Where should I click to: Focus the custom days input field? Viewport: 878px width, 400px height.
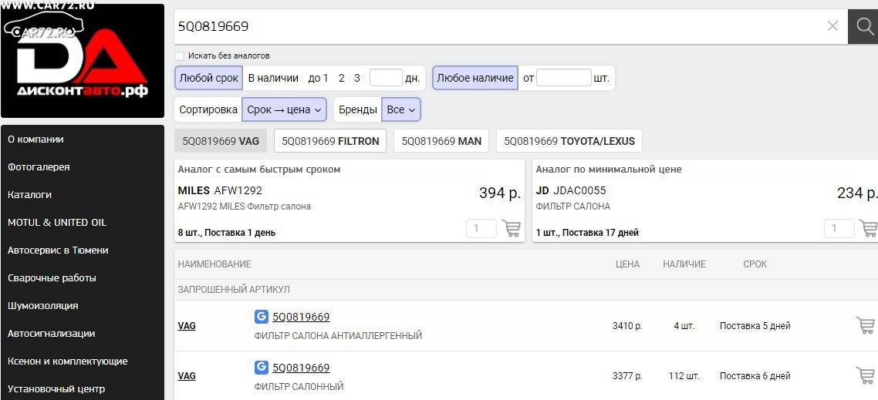[386, 78]
